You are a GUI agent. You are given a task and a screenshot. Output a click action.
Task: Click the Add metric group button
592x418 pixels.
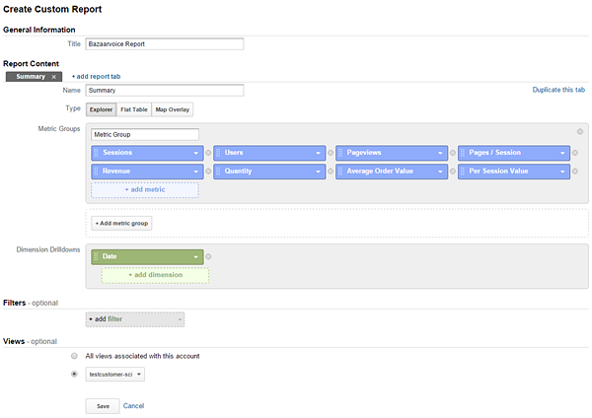pos(121,224)
